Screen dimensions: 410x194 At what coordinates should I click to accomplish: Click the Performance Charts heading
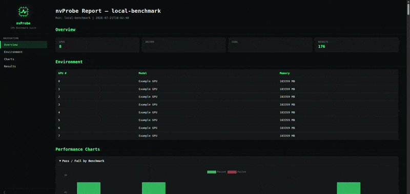click(78, 149)
